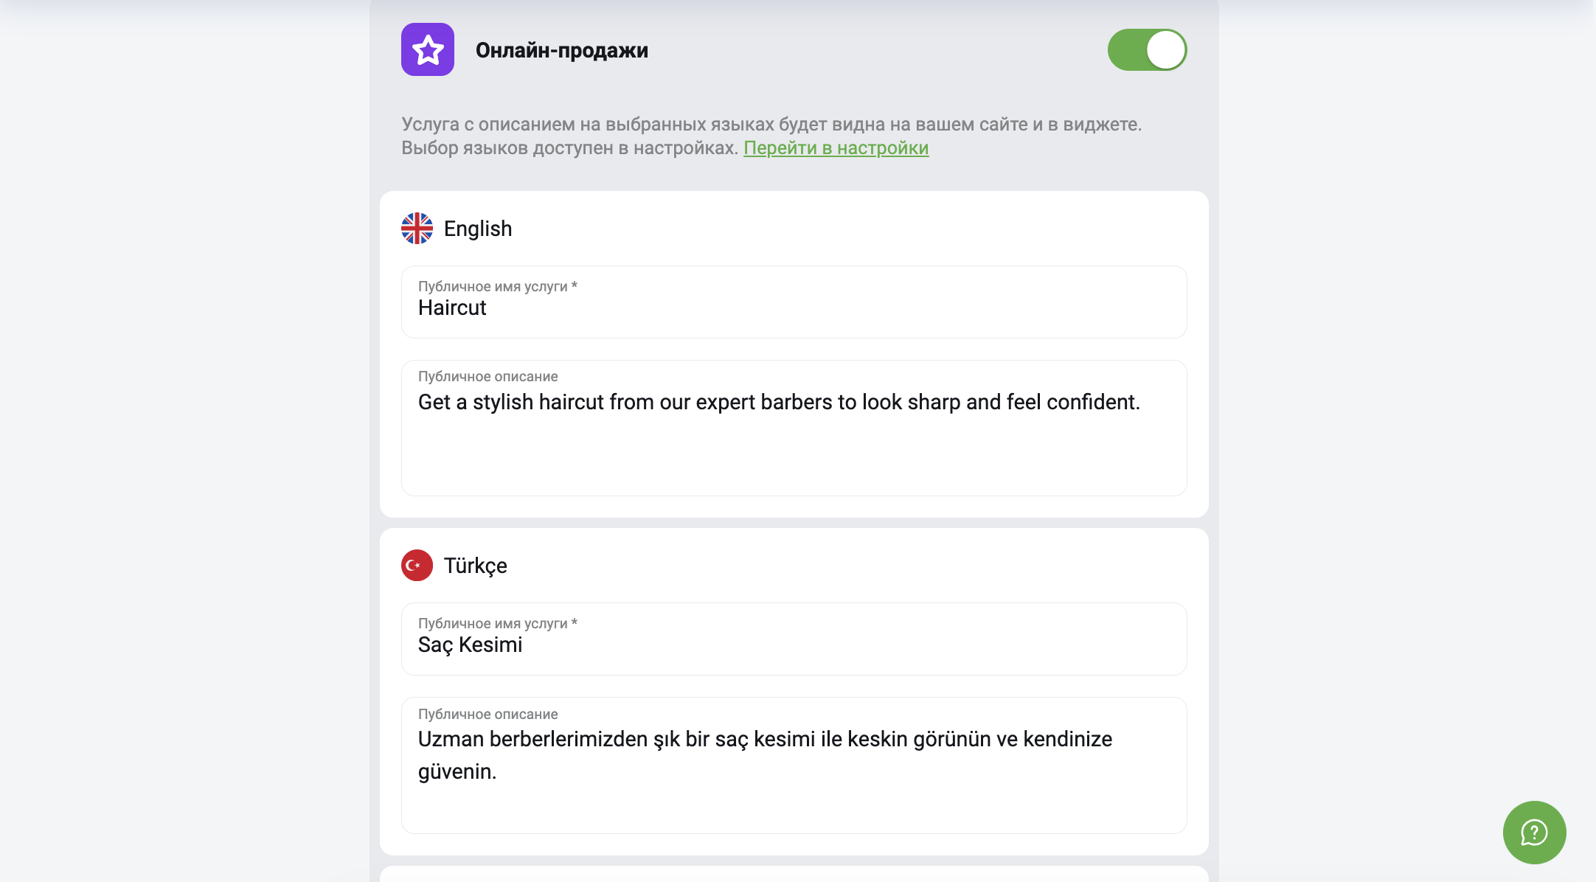The height and width of the screenshot is (882, 1596).
Task: Click the UK flag icon beside English
Action: (417, 229)
